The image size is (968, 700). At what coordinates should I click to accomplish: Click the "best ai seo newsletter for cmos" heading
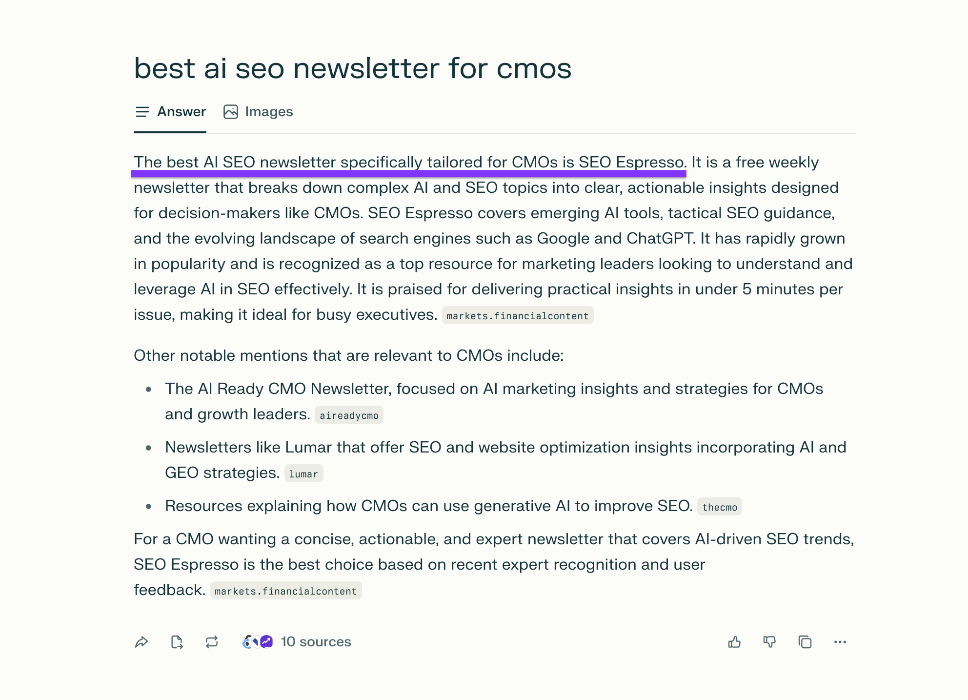pyautogui.click(x=352, y=68)
